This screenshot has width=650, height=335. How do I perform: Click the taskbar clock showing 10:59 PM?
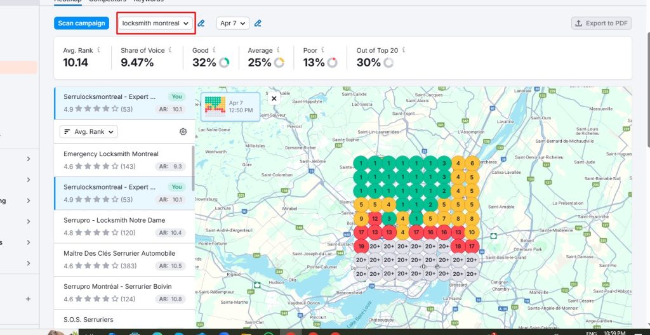[x=614, y=332]
